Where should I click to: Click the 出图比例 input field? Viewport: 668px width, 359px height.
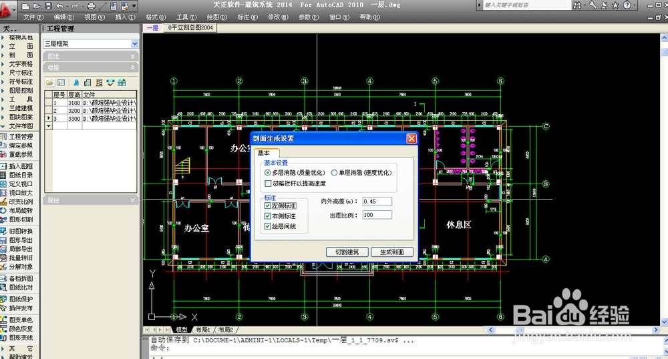[377, 215]
